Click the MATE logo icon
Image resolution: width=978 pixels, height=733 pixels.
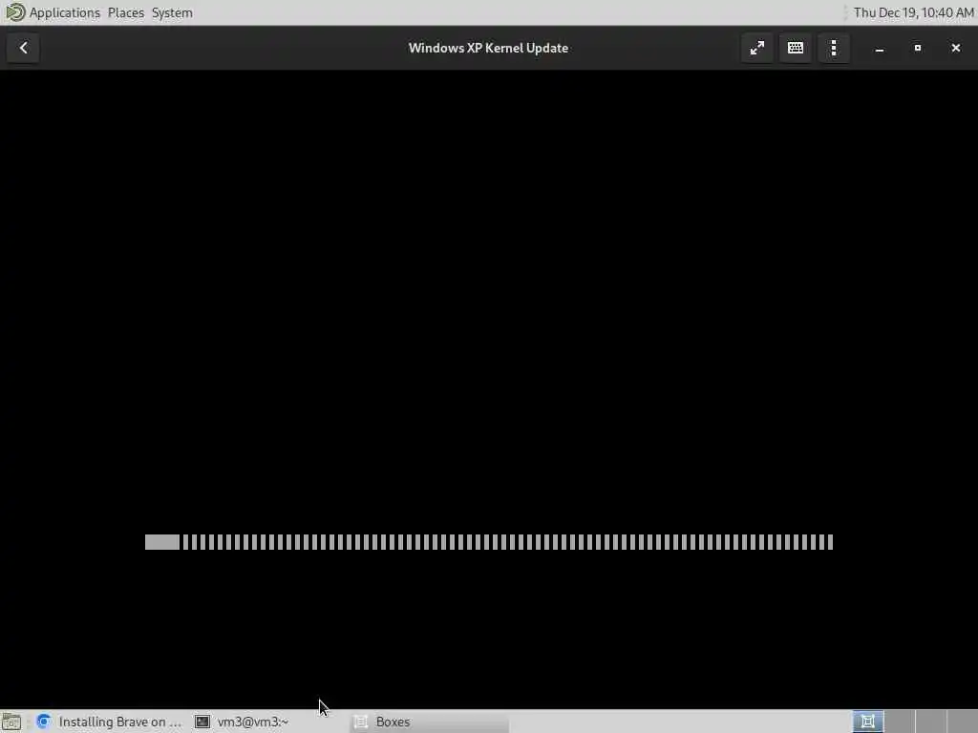tap(14, 12)
